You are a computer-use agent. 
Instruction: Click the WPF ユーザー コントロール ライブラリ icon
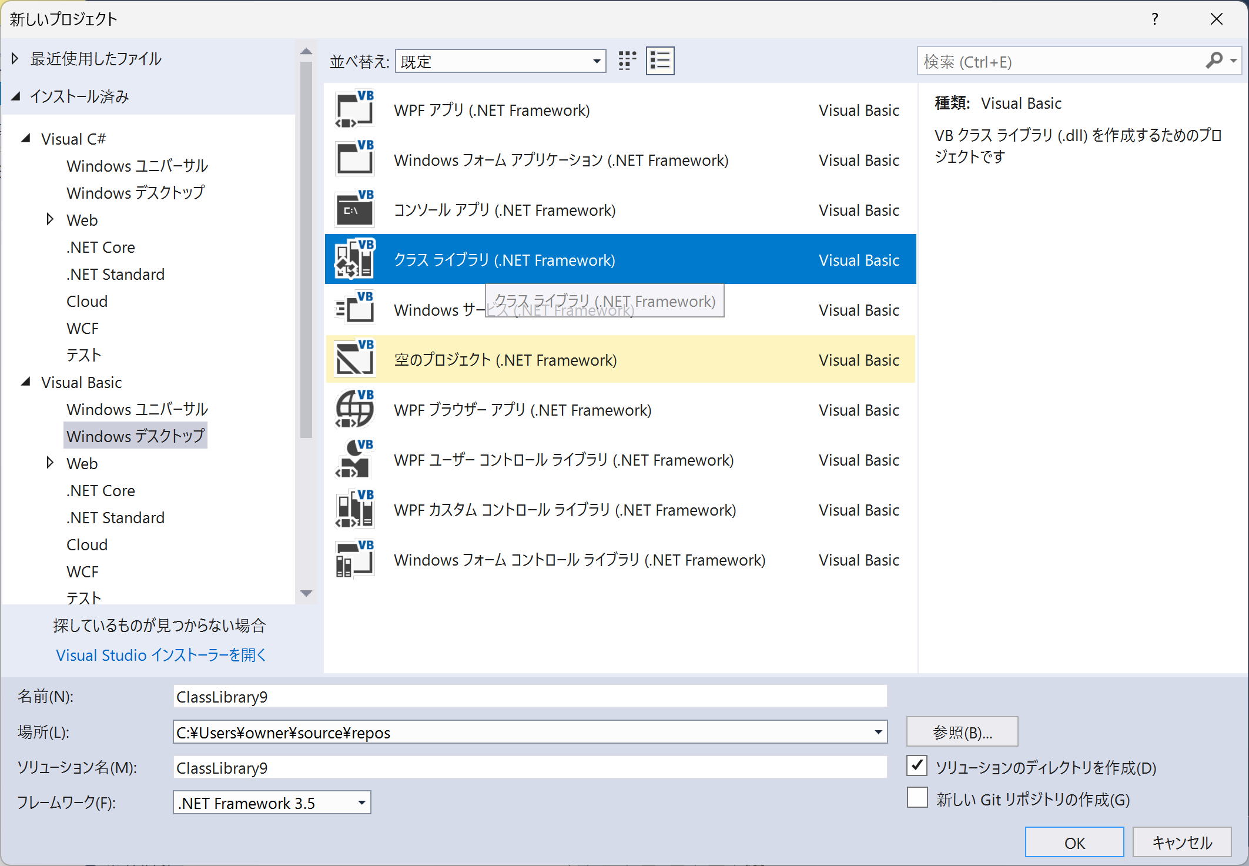tap(354, 459)
